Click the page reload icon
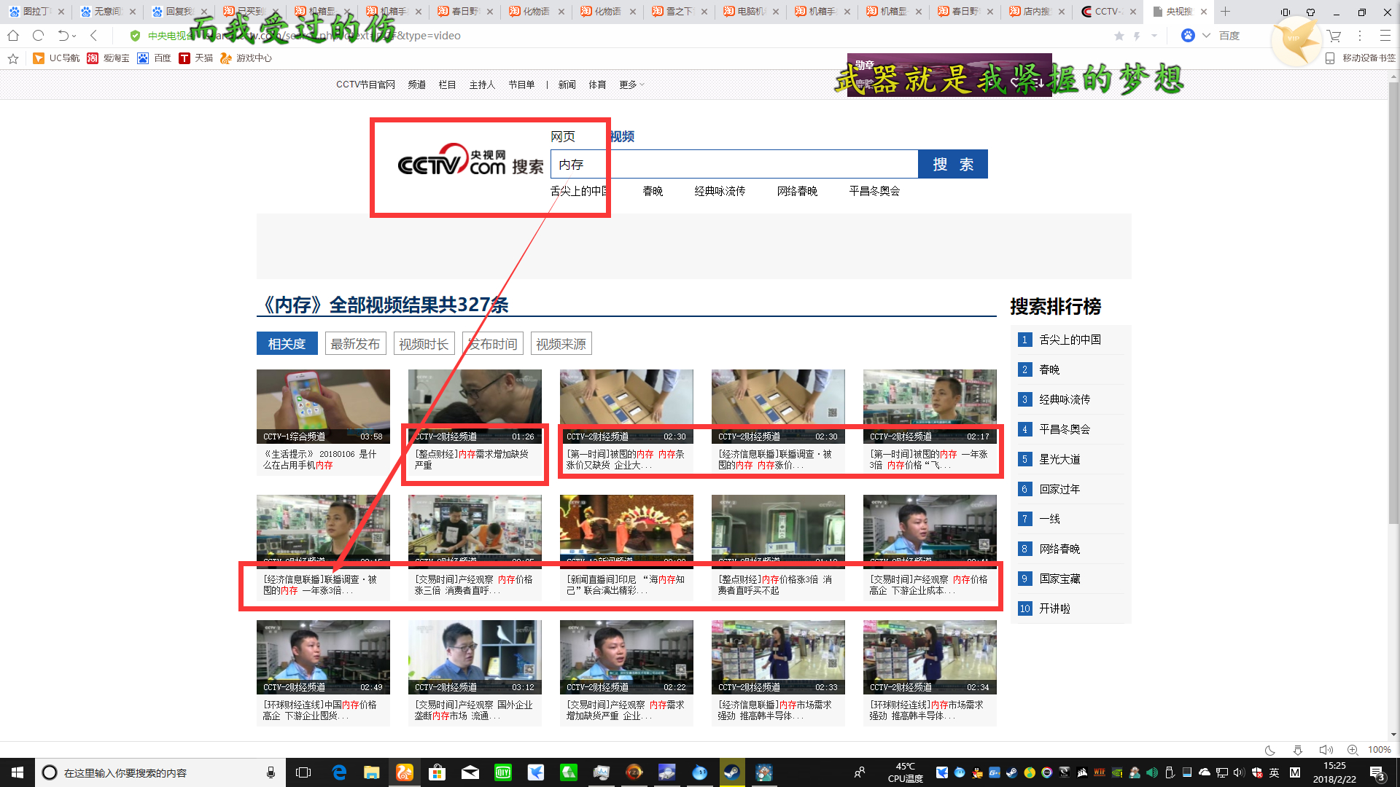The image size is (1400, 787). [x=39, y=36]
